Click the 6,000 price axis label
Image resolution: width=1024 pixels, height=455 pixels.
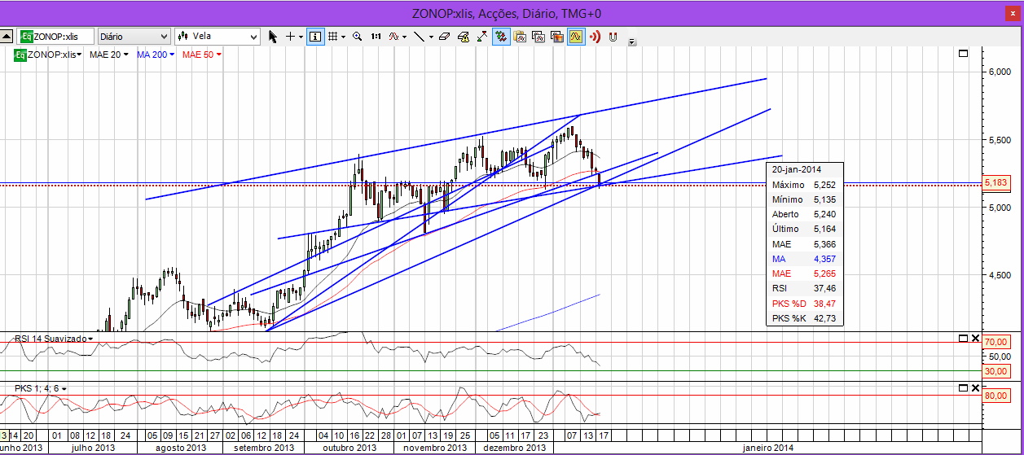pyautogui.click(x=1000, y=72)
